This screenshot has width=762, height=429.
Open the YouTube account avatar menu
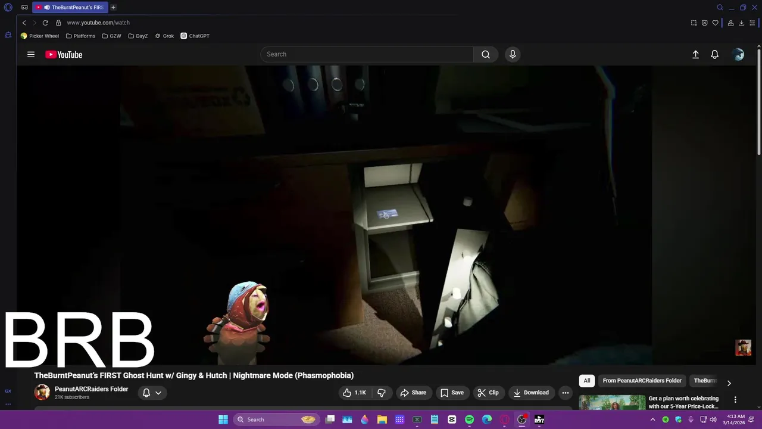click(739, 54)
